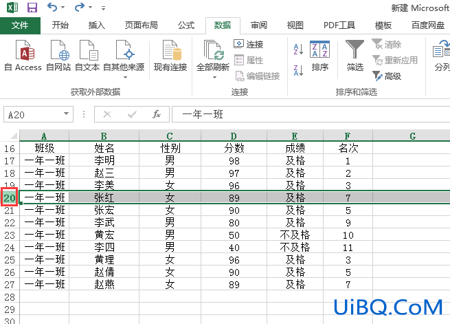The image size is (450, 324).
Task: Click the rank cell 10
Action: 348,235
